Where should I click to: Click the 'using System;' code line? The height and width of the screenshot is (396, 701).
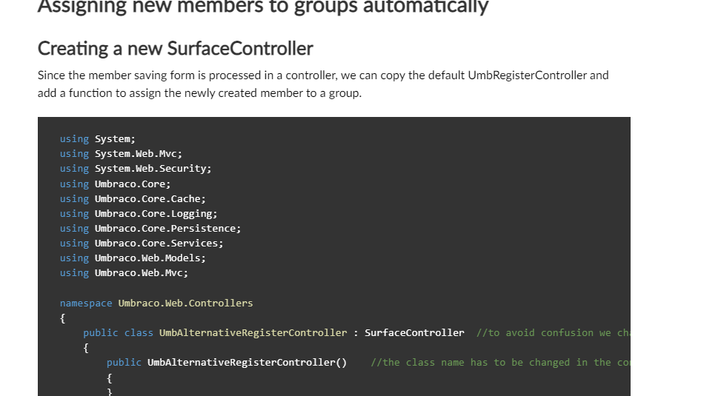pos(97,139)
